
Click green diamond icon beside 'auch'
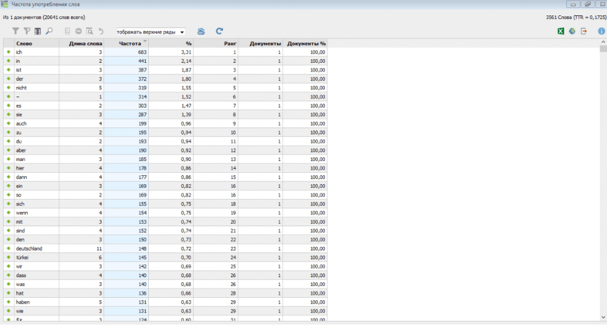8,123
